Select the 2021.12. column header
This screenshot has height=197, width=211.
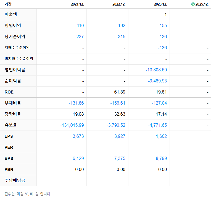tap(77, 4)
